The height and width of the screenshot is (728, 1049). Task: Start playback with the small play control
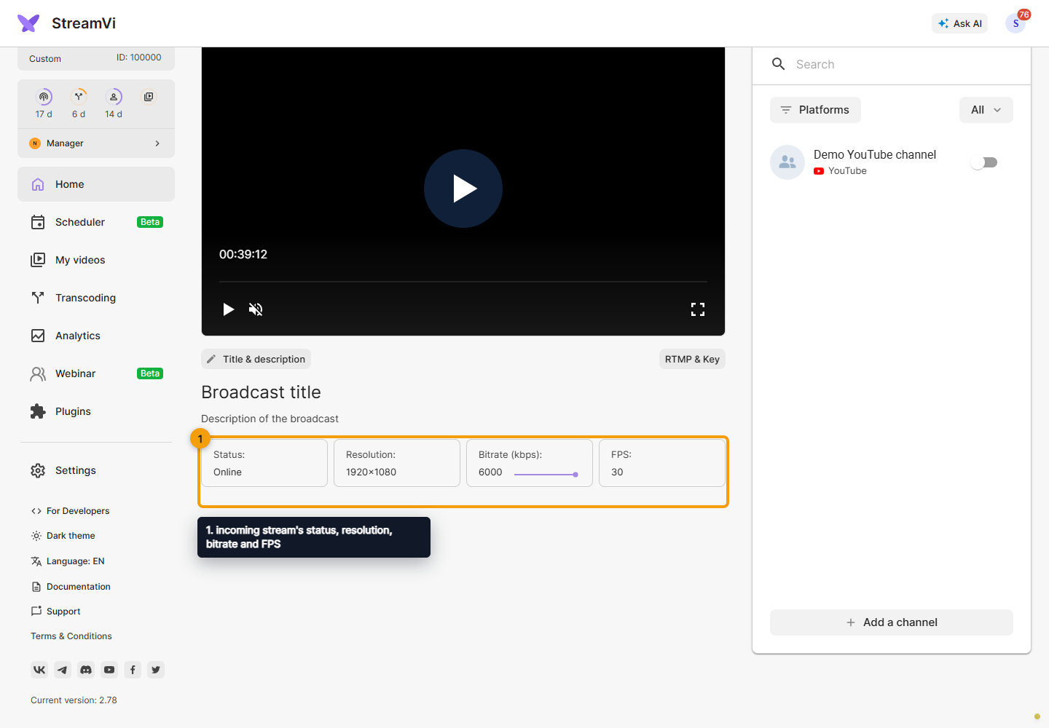tap(228, 309)
